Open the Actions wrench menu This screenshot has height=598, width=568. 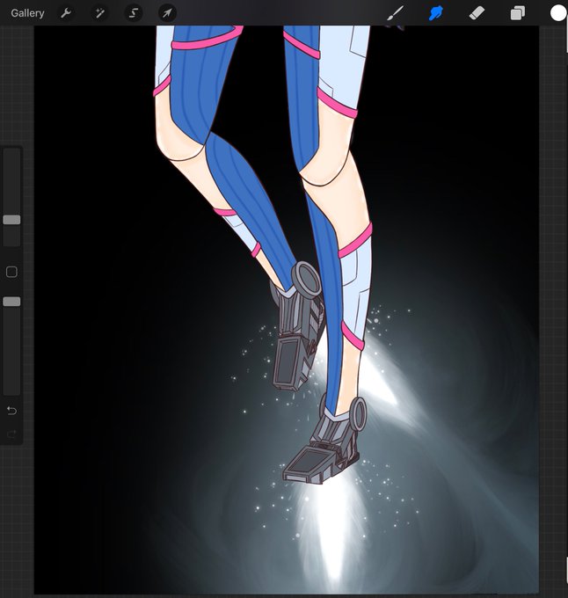click(x=66, y=13)
